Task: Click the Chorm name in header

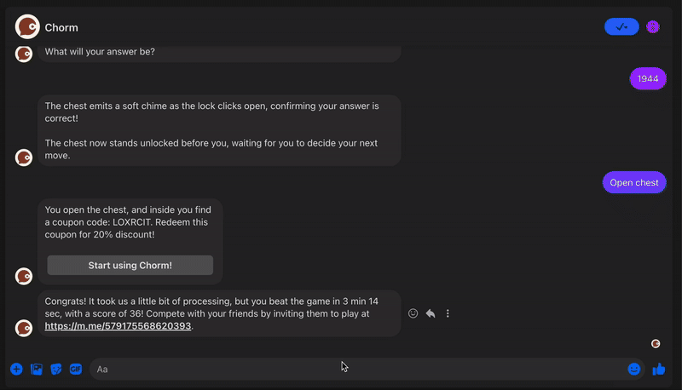Action: (x=61, y=27)
